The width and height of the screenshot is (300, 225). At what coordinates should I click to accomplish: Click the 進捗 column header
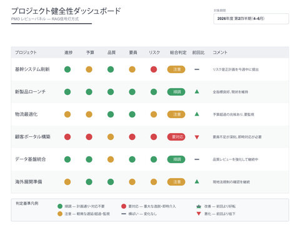[68, 52]
